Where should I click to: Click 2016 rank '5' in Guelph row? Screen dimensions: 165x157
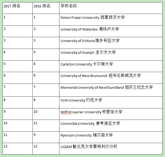coord(35,52)
